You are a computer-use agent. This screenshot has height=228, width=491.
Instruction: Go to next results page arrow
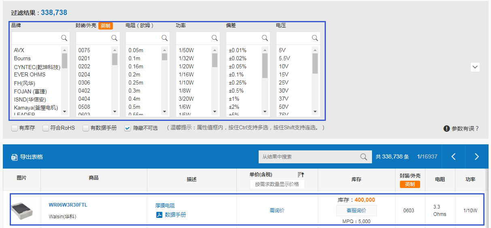pos(477,156)
